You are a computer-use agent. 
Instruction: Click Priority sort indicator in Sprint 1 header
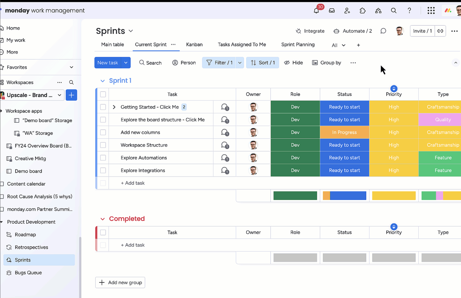[394, 89]
